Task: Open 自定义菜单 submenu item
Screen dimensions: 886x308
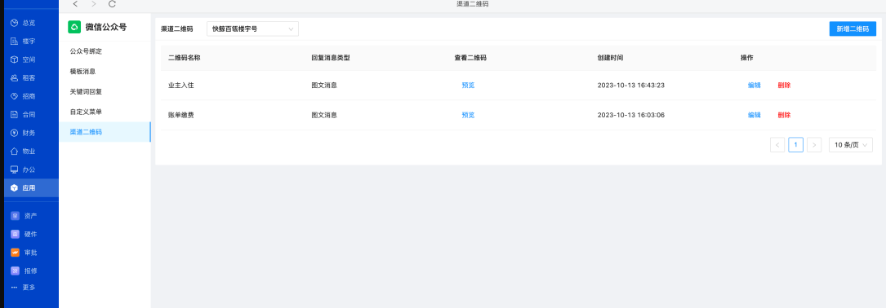Action: pos(105,112)
